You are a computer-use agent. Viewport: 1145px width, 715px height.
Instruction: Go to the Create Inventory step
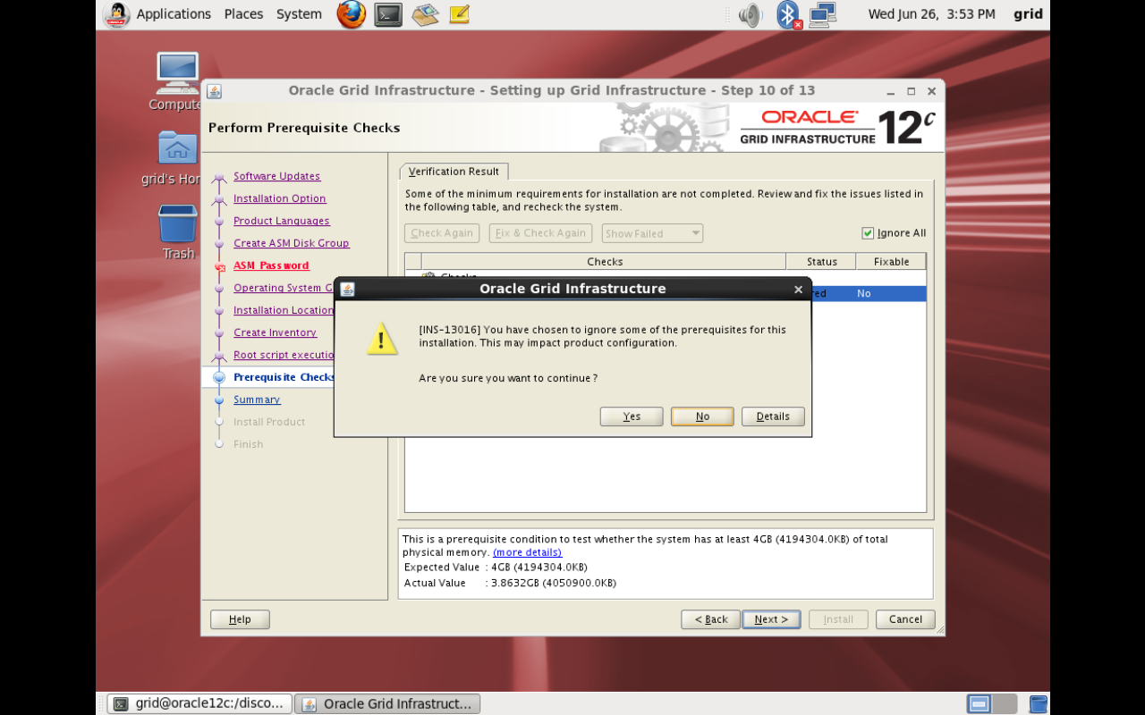[275, 332]
